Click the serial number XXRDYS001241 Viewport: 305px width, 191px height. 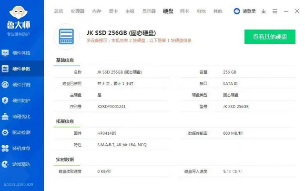(112, 107)
